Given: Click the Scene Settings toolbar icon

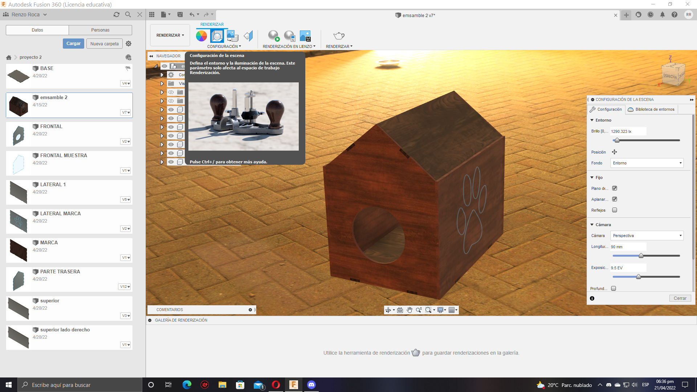Looking at the screenshot, I should (x=217, y=36).
